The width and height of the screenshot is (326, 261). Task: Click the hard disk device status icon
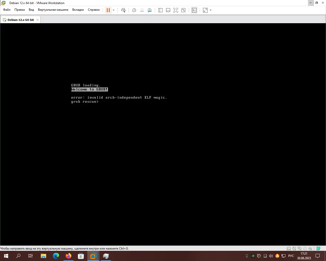289,249
